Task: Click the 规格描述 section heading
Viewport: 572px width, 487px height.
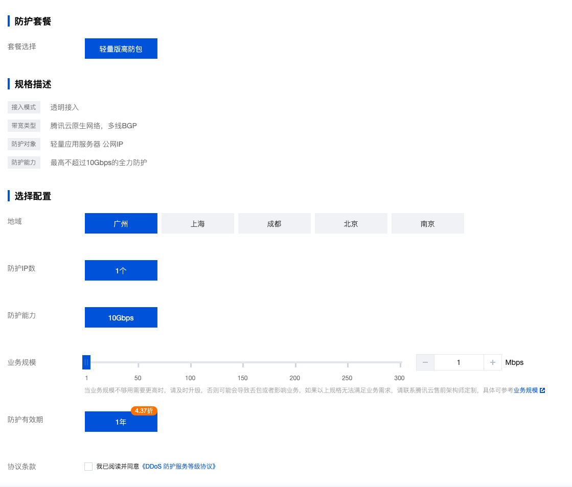Action: coord(33,84)
